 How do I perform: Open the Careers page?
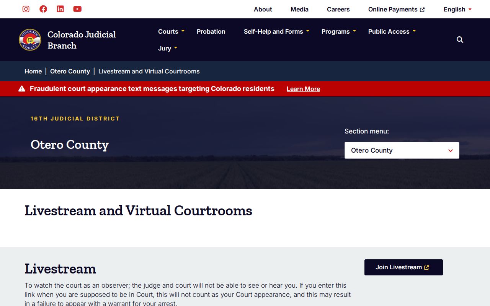(x=338, y=9)
